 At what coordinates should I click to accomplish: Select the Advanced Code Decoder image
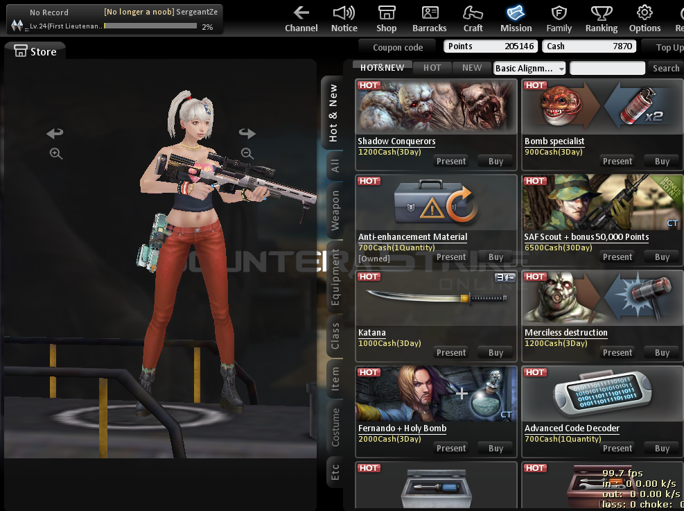[x=602, y=394]
